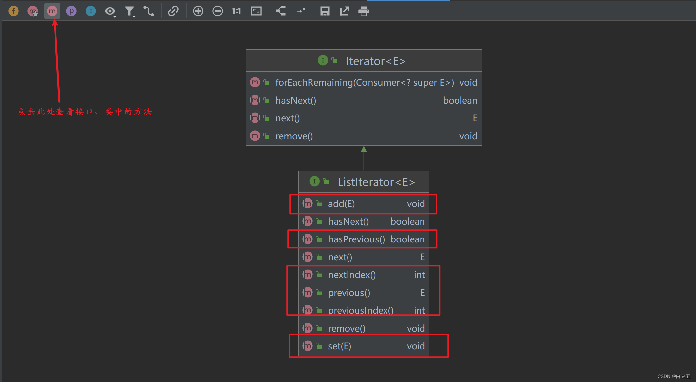The image size is (696, 382).
Task: Toggle the Properties display button
Action: click(x=71, y=11)
